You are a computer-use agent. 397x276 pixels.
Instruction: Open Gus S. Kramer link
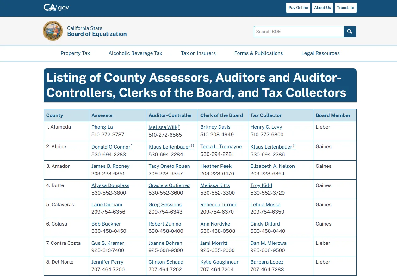[108, 243]
